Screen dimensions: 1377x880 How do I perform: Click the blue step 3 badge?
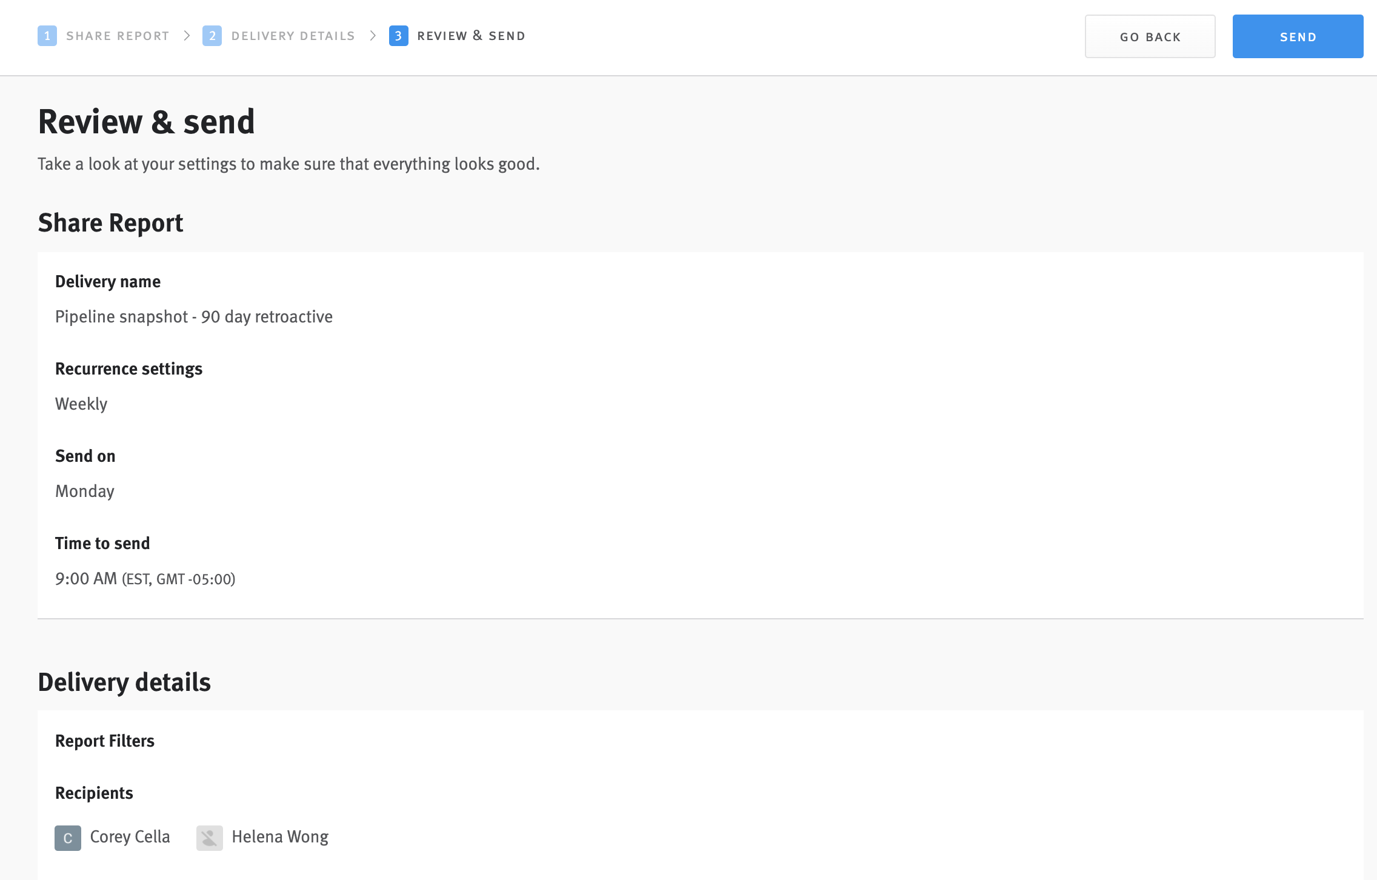click(398, 36)
